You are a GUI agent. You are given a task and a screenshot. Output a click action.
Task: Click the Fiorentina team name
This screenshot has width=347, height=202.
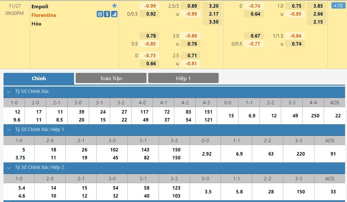[x=44, y=15]
